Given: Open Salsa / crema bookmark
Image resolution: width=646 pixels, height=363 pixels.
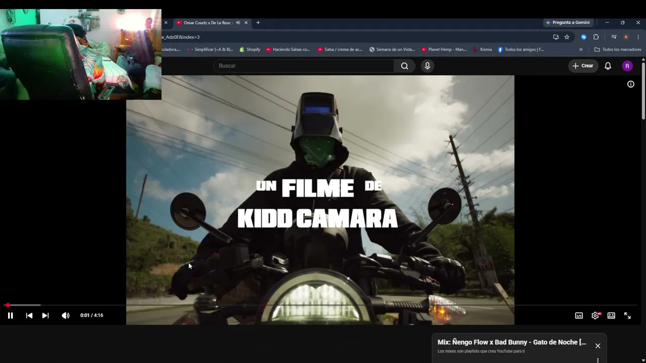Looking at the screenshot, I should pyautogui.click(x=340, y=49).
